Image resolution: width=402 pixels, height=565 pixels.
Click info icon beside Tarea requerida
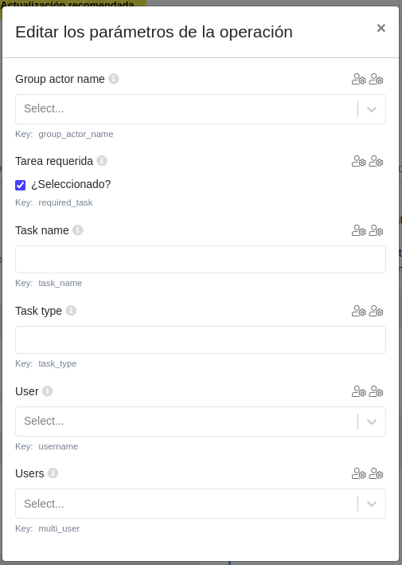(102, 161)
